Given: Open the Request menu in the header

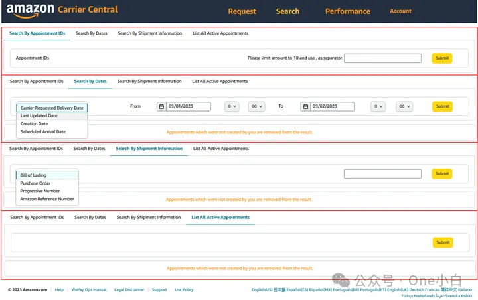Looking at the screenshot, I should pos(242,11).
